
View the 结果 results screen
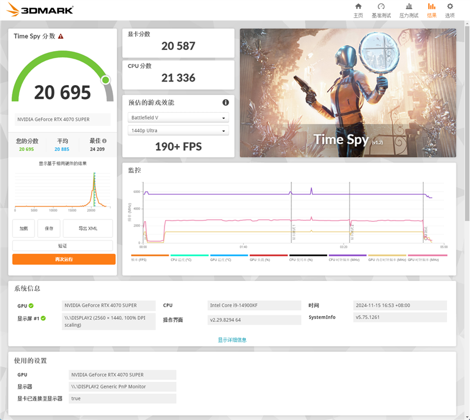[432, 9]
